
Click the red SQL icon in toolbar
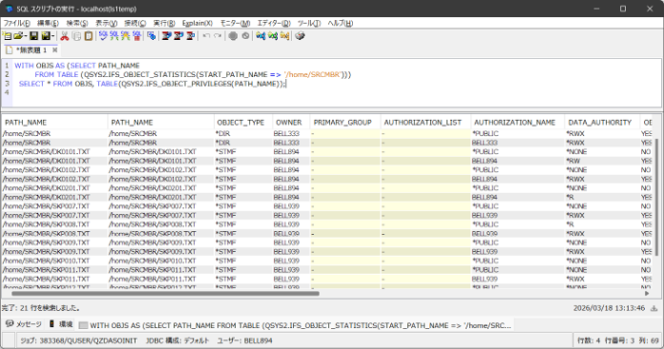click(137, 36)
